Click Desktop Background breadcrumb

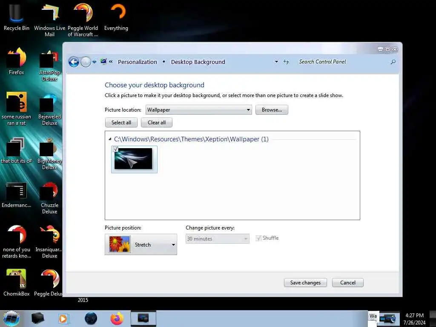tap(198, 62)
